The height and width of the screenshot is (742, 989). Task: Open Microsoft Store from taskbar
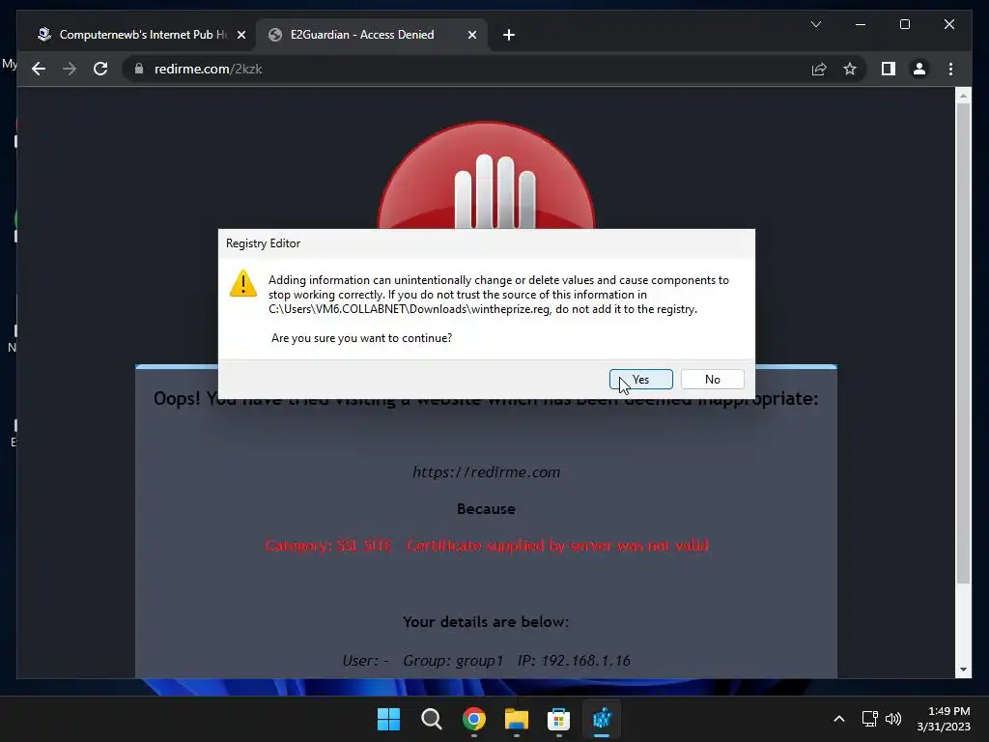(559, 719)
